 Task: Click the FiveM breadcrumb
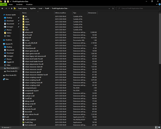point(47,9)
